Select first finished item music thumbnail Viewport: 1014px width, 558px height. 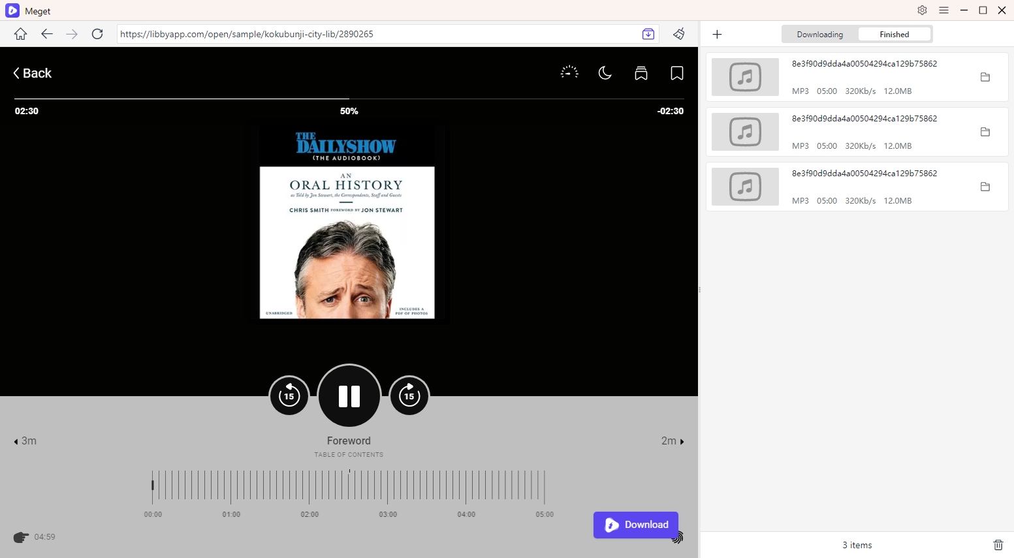(745, 77)
